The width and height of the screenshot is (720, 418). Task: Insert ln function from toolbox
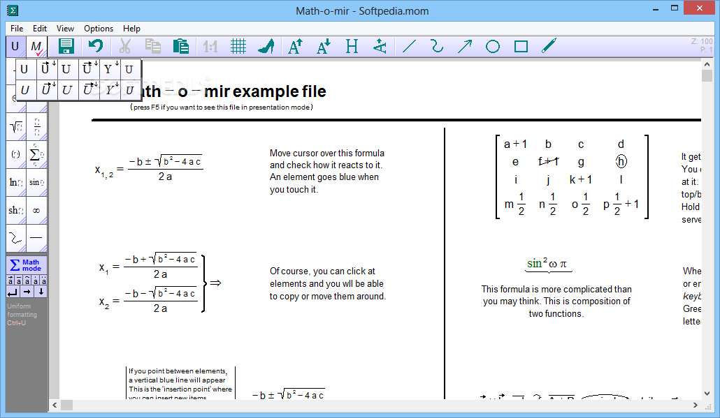coord(16,182)
